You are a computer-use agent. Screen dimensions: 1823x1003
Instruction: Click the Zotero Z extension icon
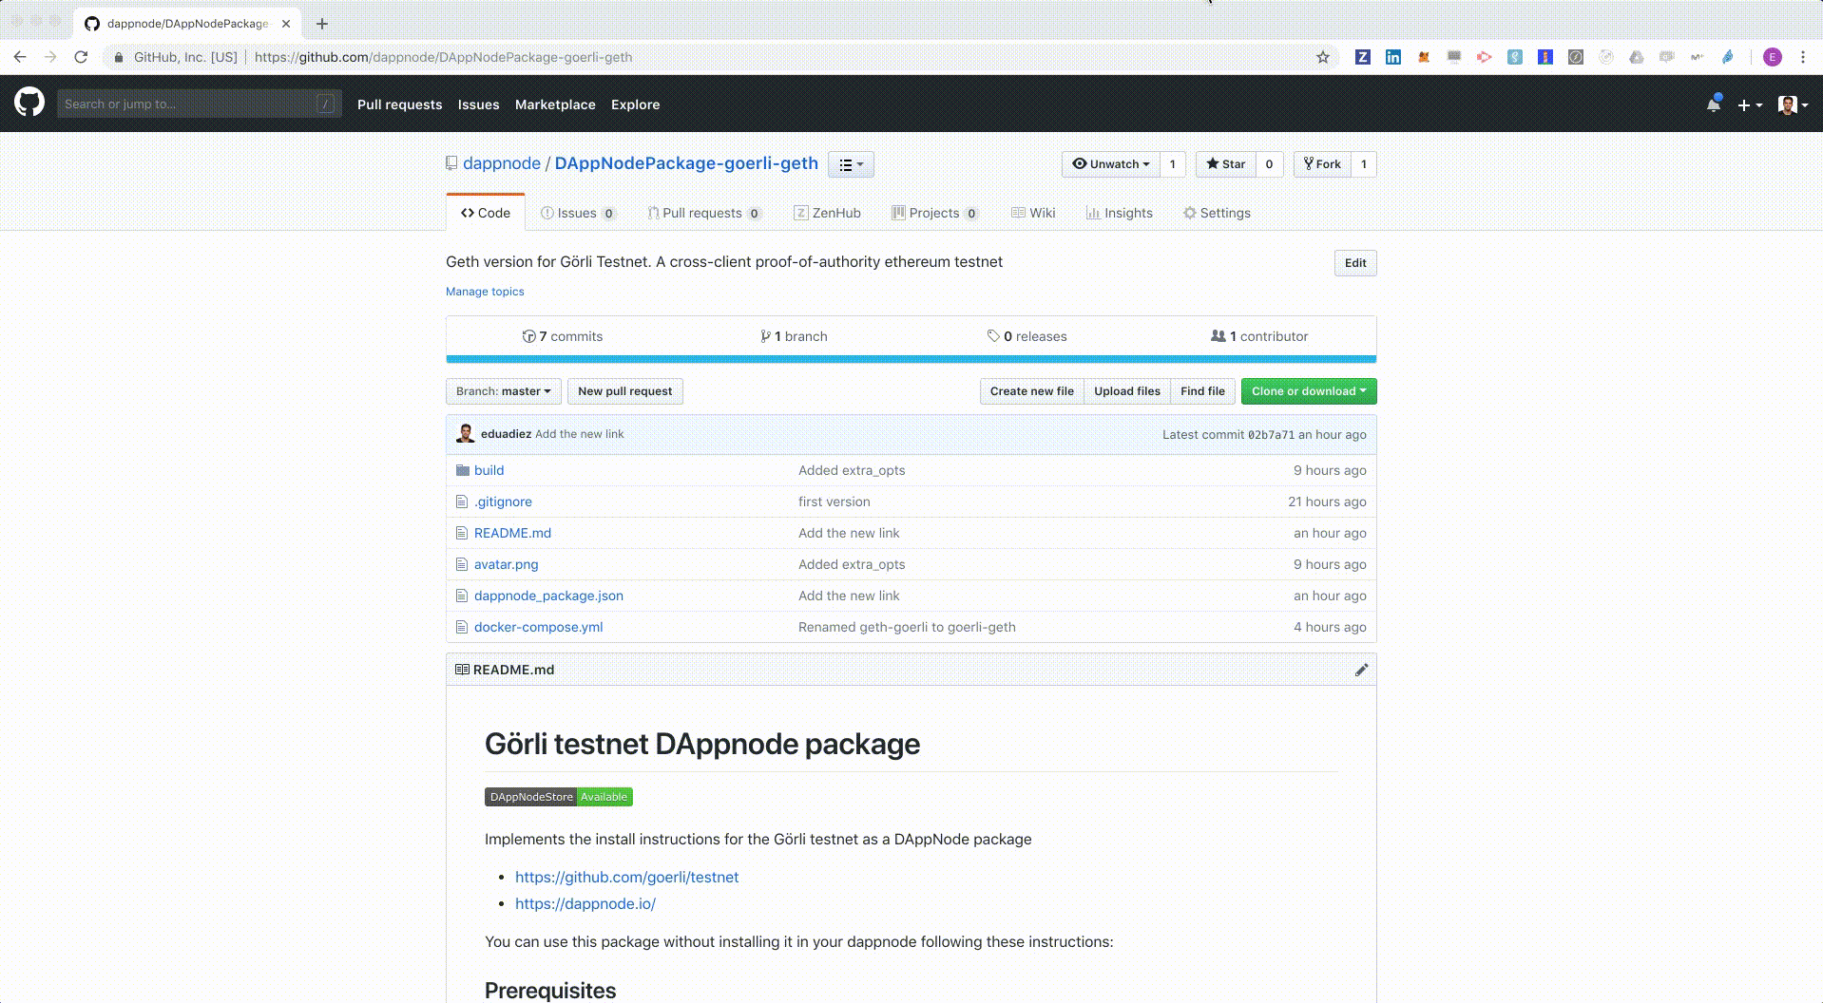[x=1362, y=57]
